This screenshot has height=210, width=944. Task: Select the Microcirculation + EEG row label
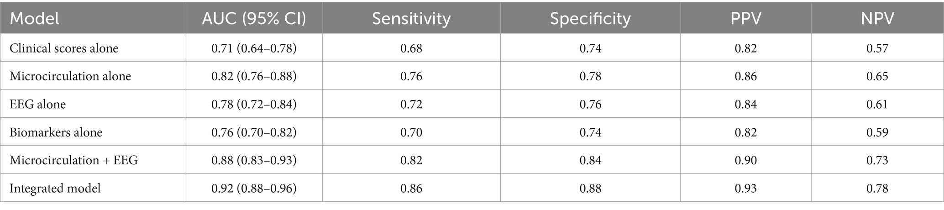tap(73, 160)
